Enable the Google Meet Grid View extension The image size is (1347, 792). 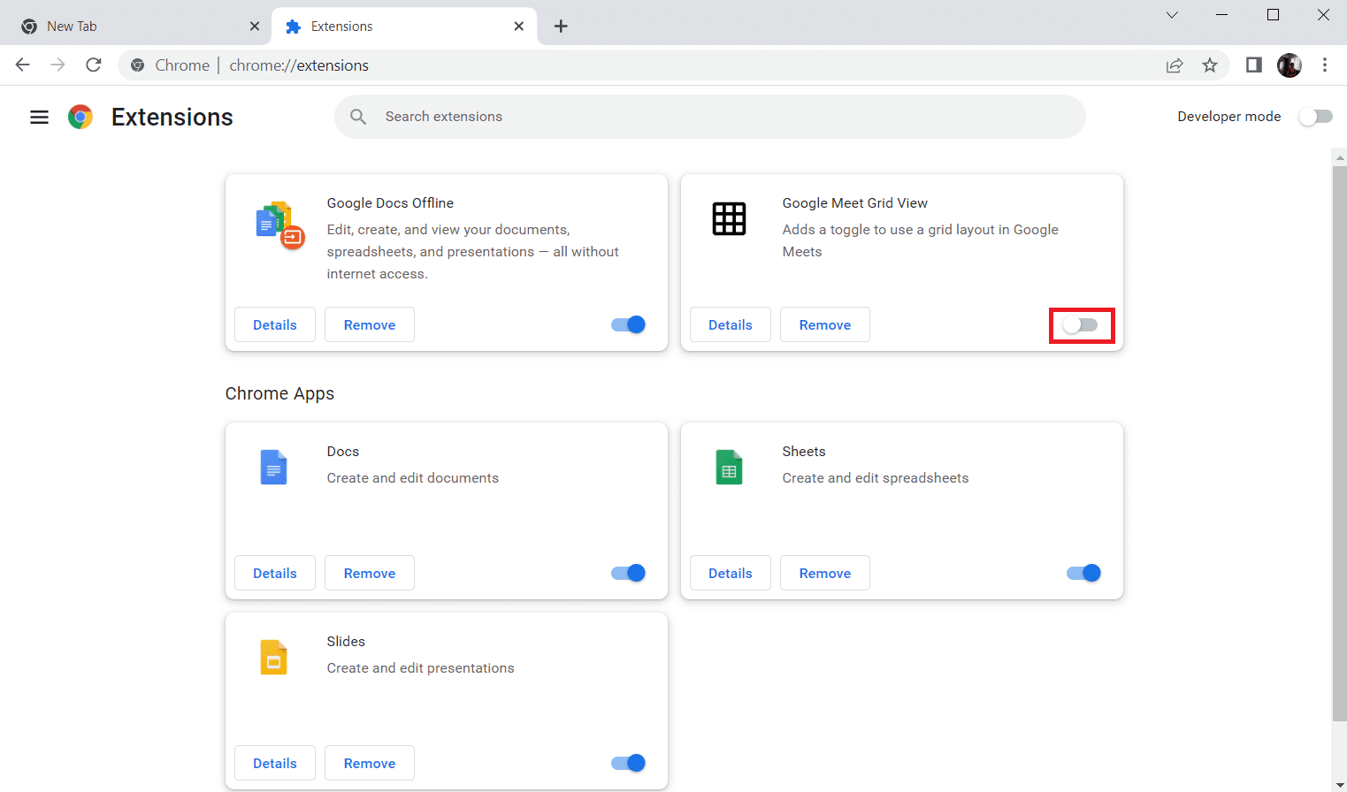click(x=1082, y=324)
